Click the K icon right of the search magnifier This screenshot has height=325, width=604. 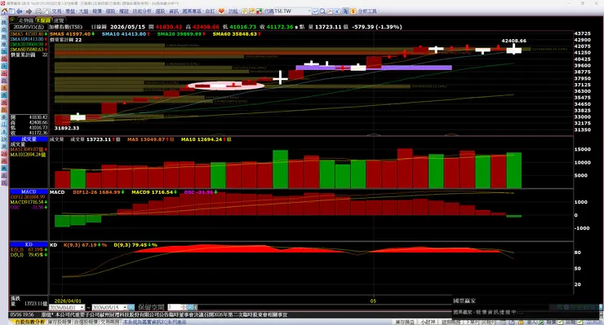(x=337, y=11)
